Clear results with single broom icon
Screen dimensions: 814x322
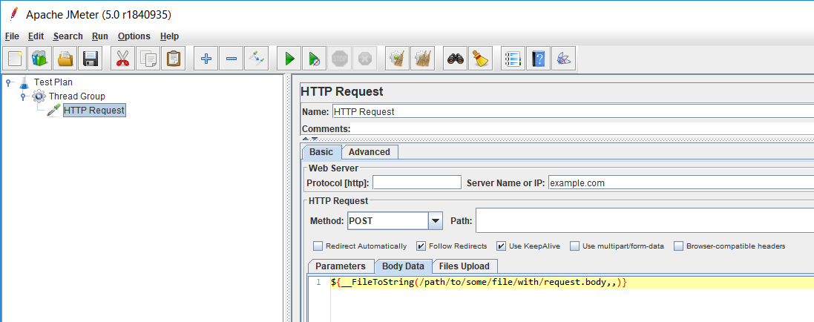(x=397, y=58)
